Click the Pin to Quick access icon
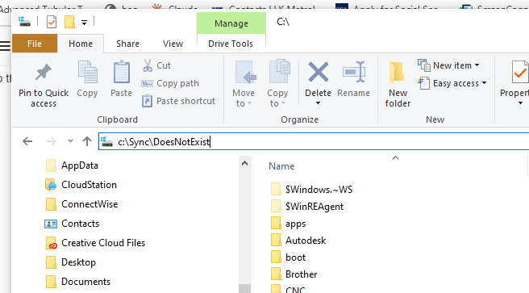The height and width of the screenshot is (293, 529). tap(44, 72)
